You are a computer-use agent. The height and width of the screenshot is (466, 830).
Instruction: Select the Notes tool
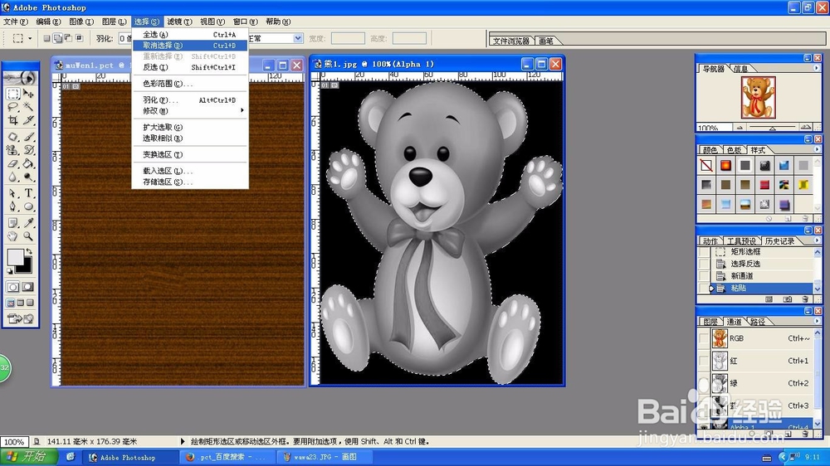13,223
